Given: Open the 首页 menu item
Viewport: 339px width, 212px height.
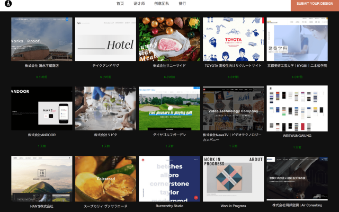Looking at the screenshot, I should tap(120, 4).
